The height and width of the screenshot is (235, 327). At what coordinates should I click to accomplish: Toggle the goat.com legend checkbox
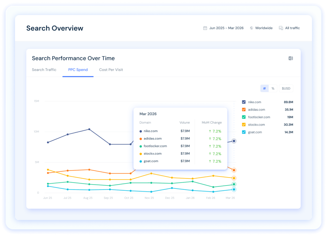click(x=244, y=132)
